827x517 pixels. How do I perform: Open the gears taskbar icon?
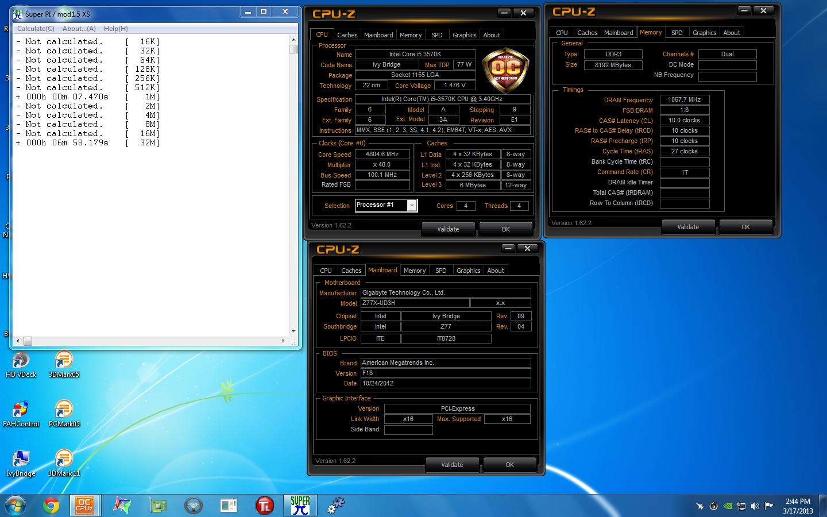[336, 506]
